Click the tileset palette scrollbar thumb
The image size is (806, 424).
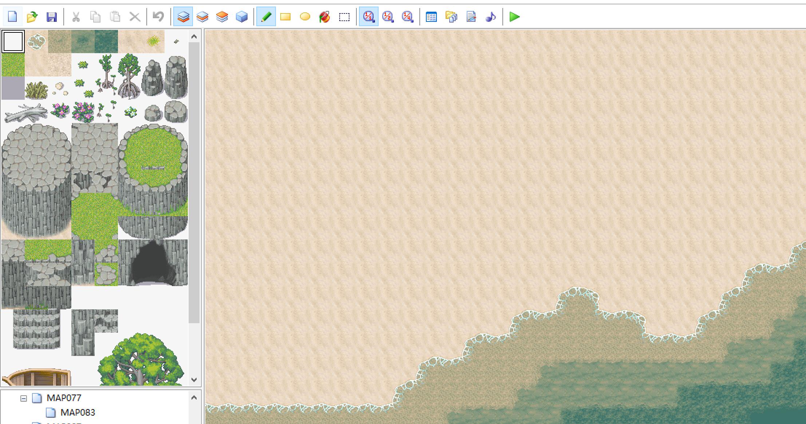[194, 183]
